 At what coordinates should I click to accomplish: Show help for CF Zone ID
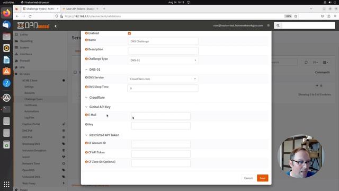tap(86, 162)
